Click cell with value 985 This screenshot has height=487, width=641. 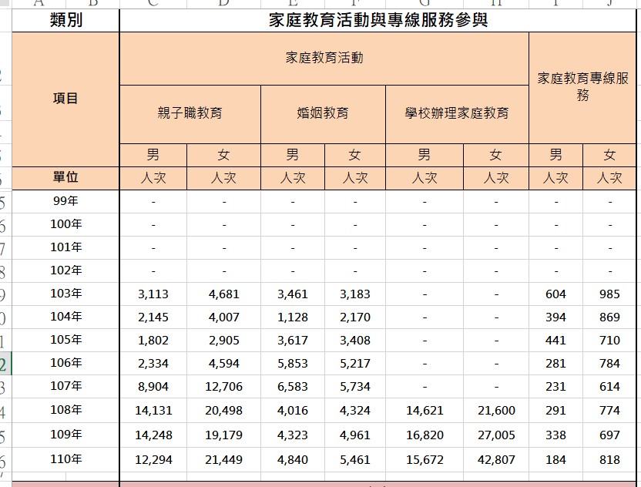(609, 294)
